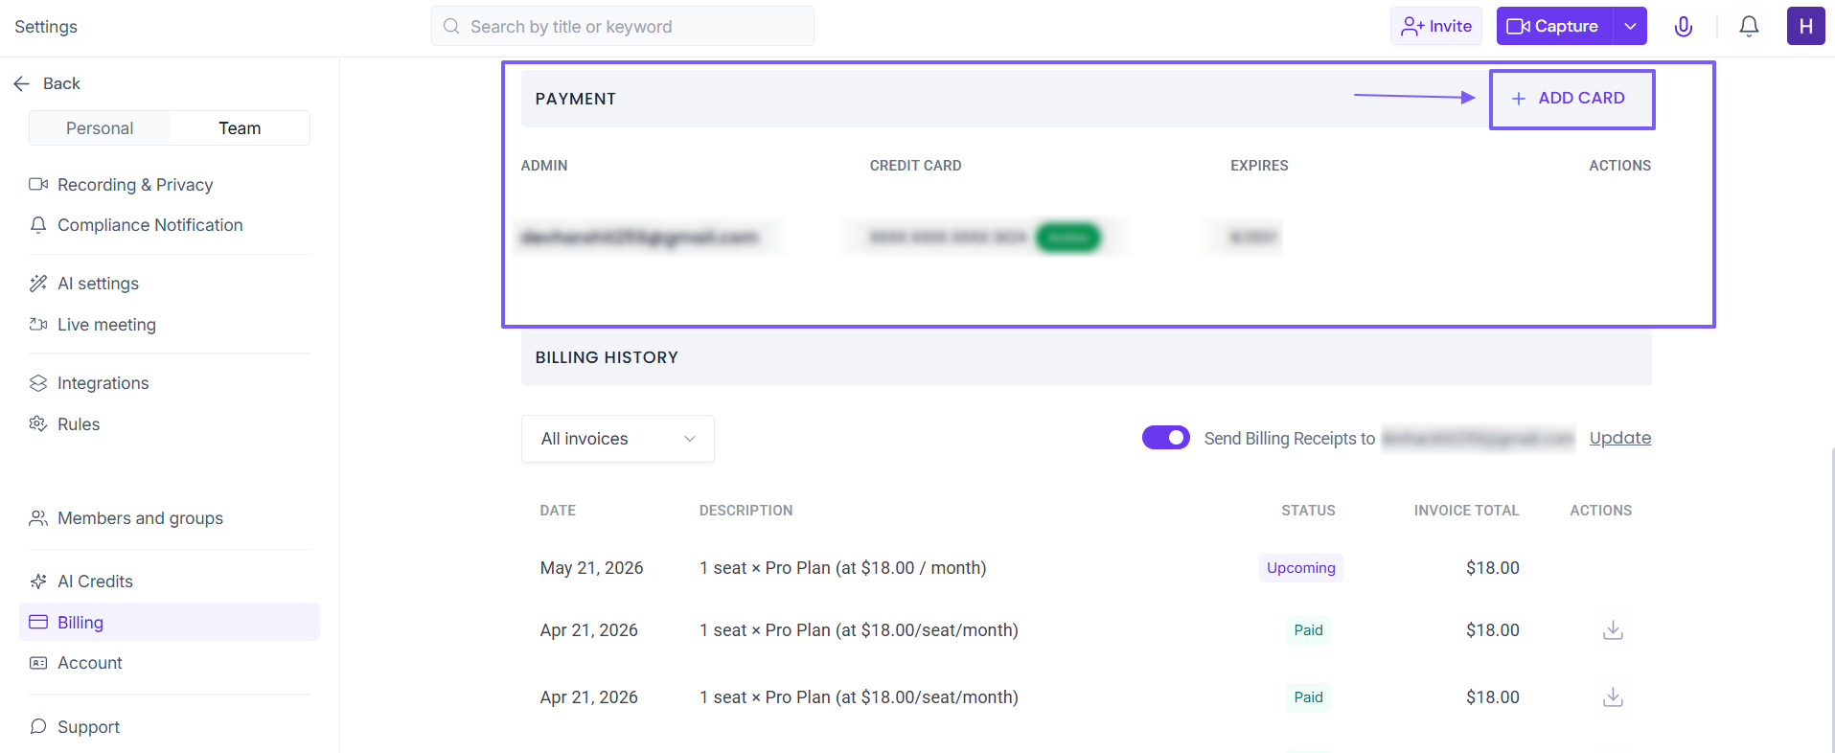Click the microphone icon in top bar
The image size is (1835, 753).
point(1683,27)
